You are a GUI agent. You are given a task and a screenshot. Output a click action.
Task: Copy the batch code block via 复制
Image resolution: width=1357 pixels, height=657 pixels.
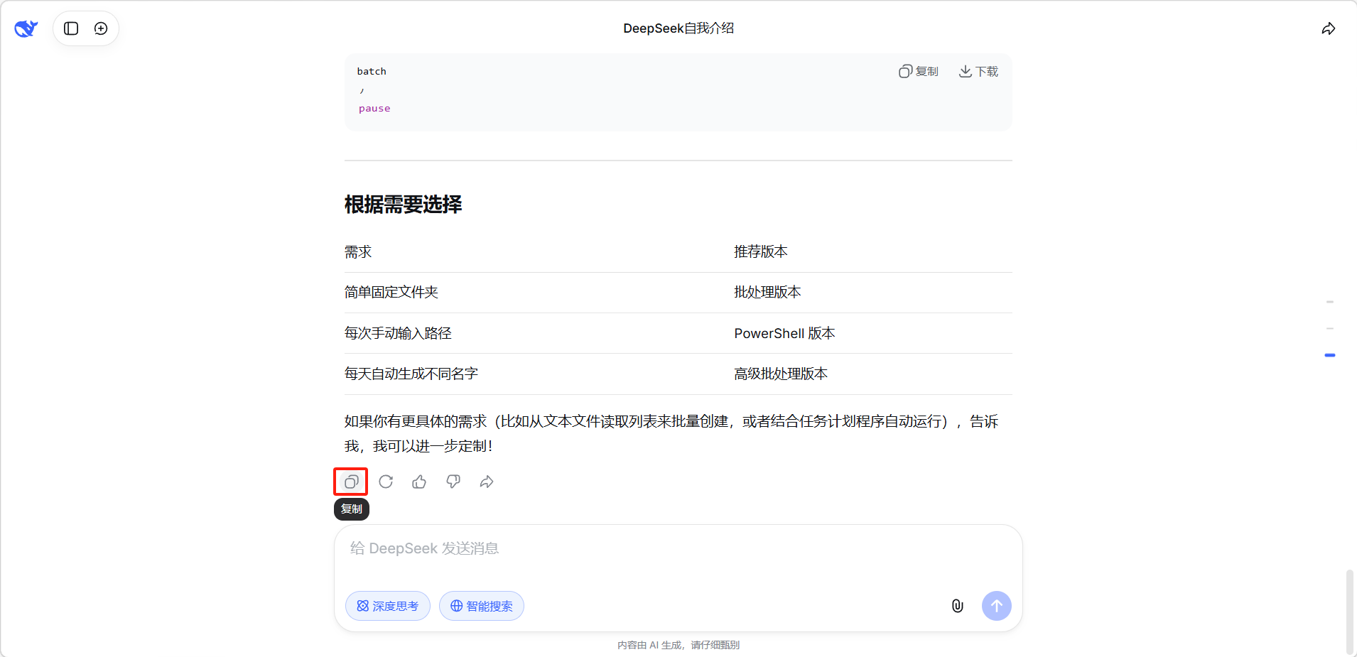click(x=919, y=72)
